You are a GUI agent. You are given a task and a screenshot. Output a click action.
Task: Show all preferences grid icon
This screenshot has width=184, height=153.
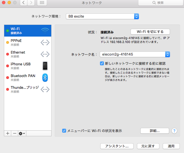pos(42,3)
